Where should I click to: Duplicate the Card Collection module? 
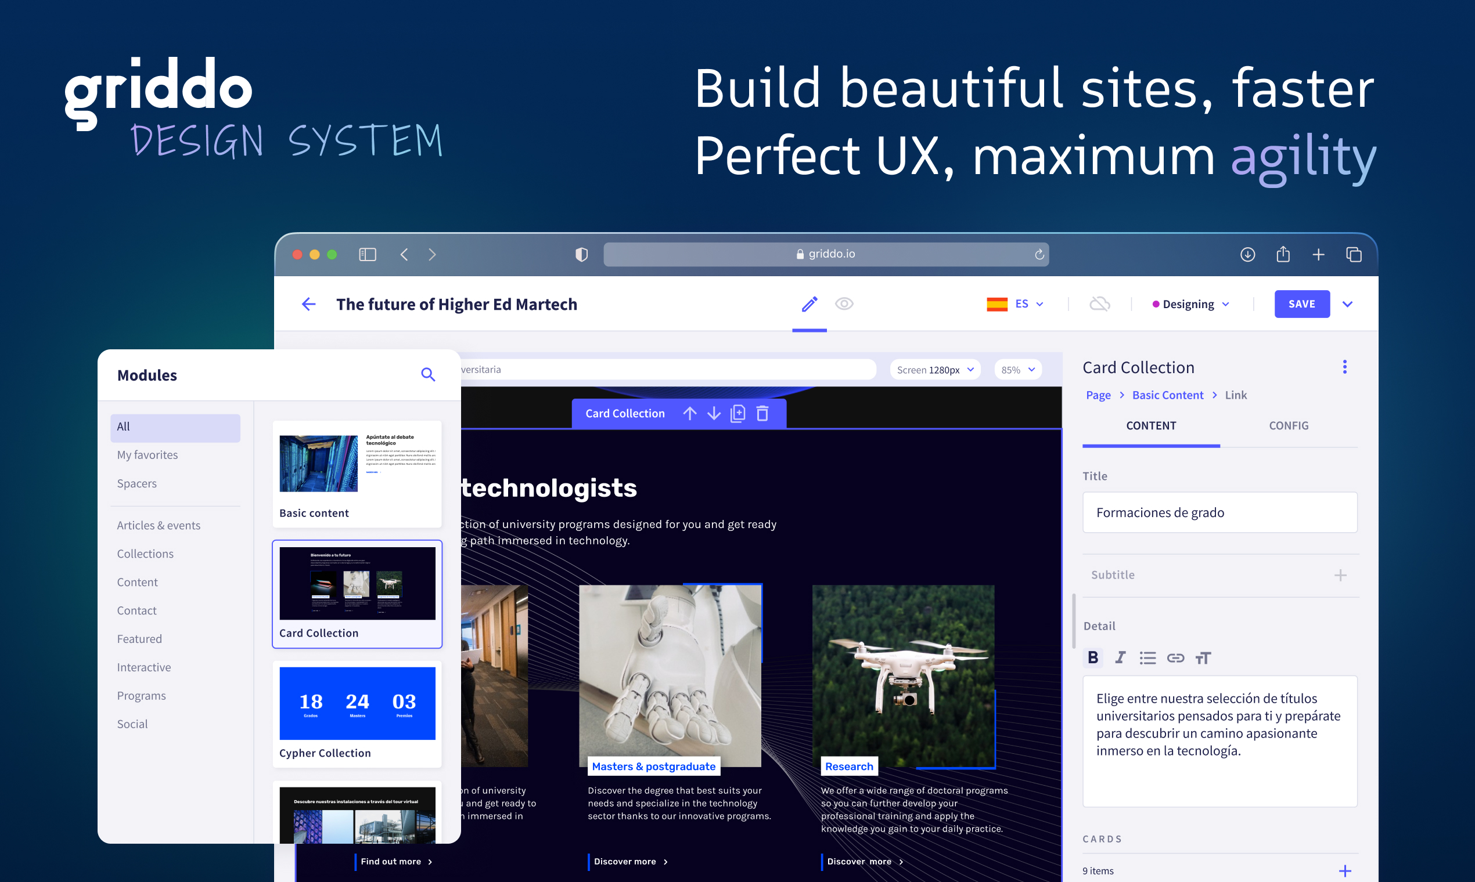737,414
